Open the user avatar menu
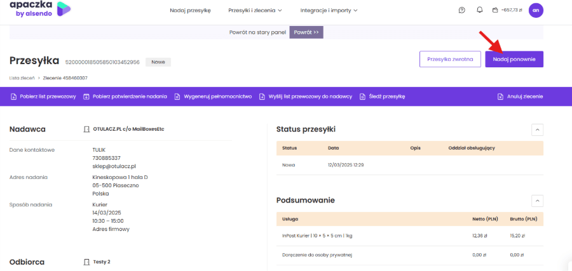 click(x=536, y=10)
